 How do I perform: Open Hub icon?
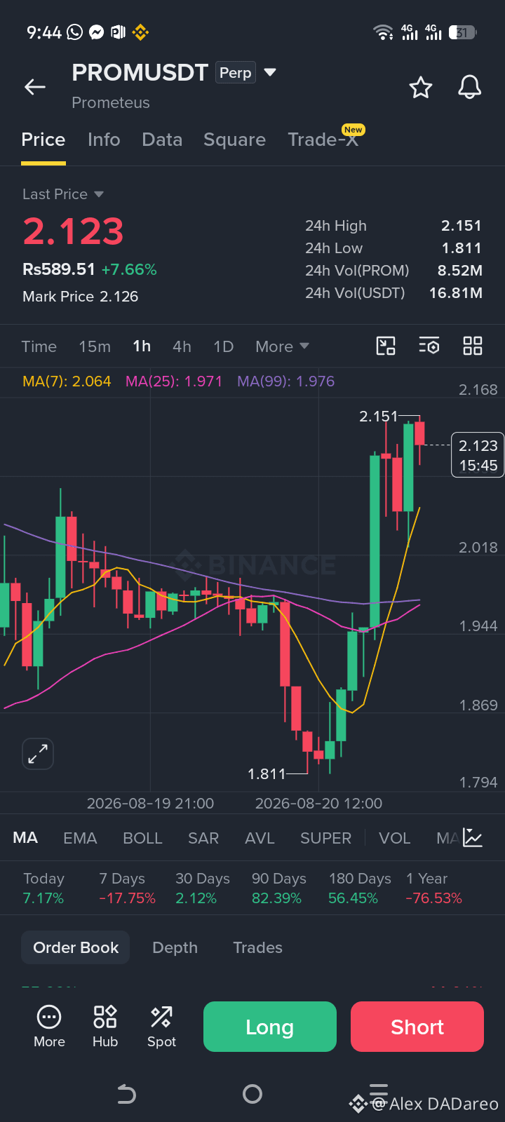pos(105,1026)
